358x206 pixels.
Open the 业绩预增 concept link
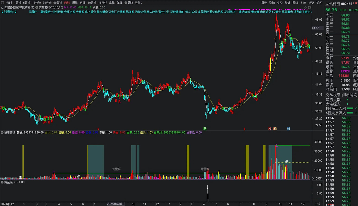[58, 12]
